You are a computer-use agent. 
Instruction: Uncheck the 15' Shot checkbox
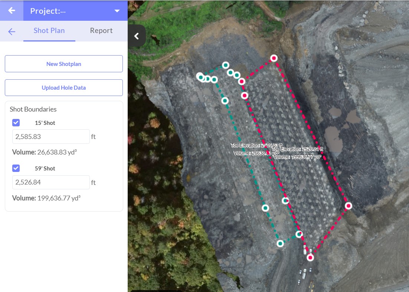click(16, 123)
